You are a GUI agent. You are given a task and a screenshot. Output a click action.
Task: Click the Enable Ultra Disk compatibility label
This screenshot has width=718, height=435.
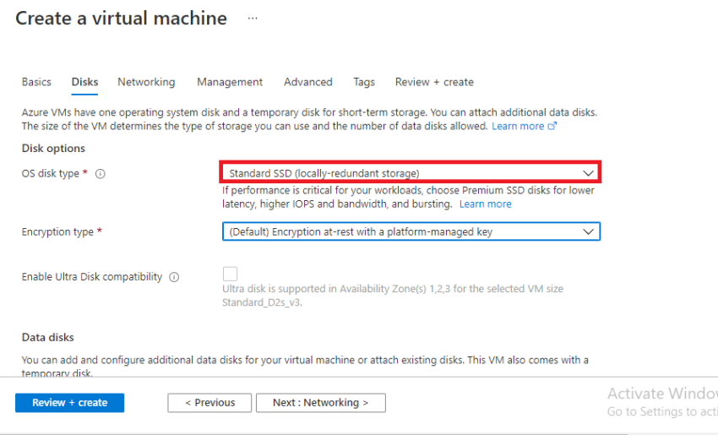click(91, 277)
